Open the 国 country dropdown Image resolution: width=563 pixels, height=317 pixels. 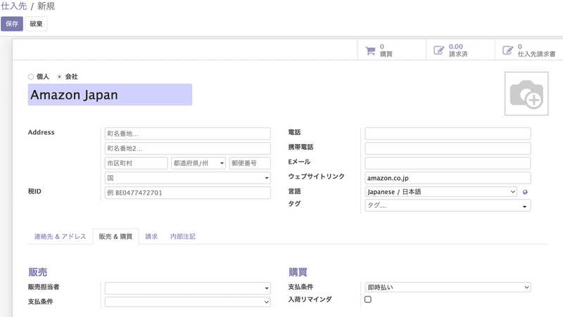click(x=187, y=178)
